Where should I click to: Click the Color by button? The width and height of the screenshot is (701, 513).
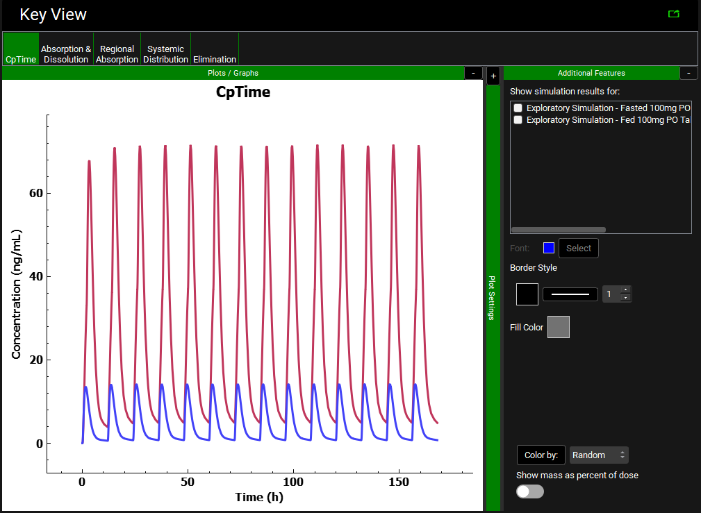[x=541, y=455]
